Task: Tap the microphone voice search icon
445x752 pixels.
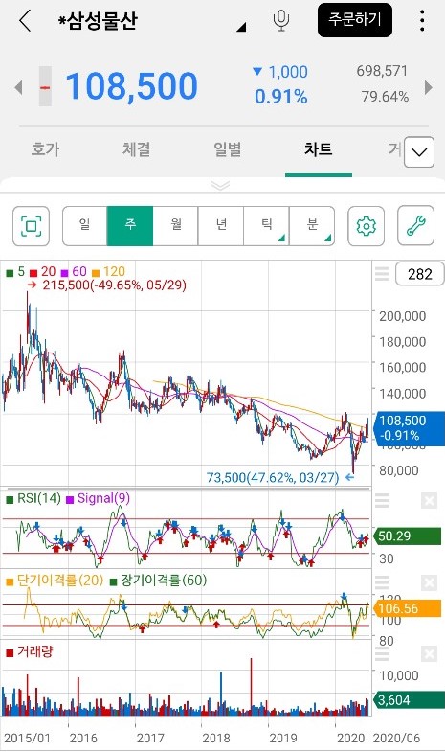Action: (281, 21)
